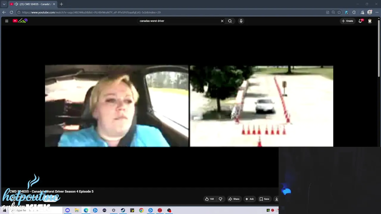Image resolution: width=381 pixels, height=214 pixels.
Task: Open a new browser tab
Action: pyautogui.click(x=61, y=4)
